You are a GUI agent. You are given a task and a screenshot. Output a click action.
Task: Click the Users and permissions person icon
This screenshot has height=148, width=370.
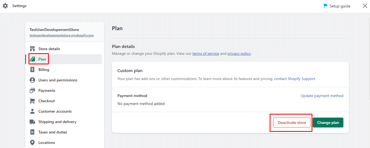[x=32, y=80]
